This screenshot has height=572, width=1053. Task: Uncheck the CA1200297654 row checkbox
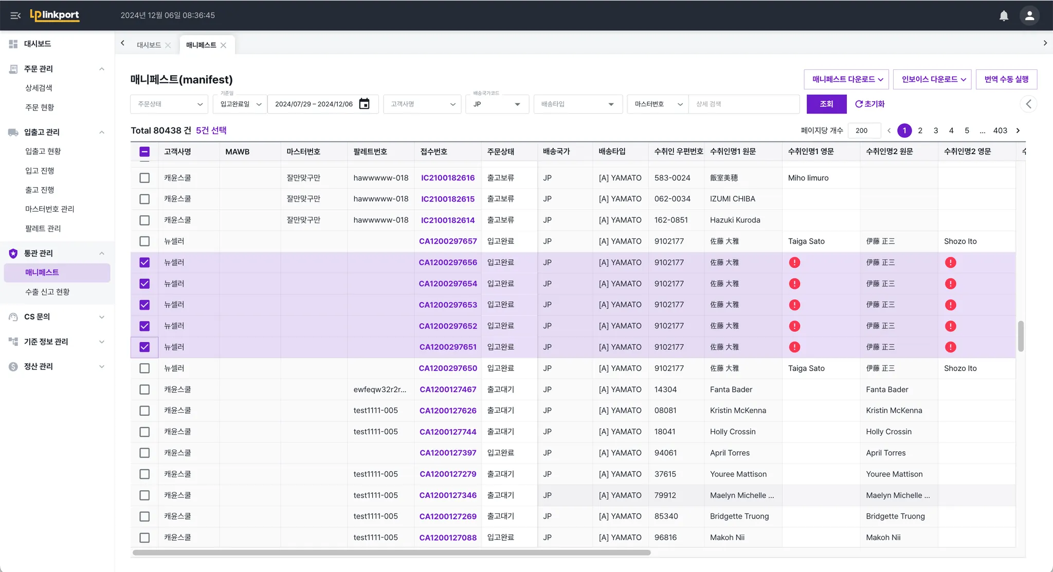click(144, 284)
